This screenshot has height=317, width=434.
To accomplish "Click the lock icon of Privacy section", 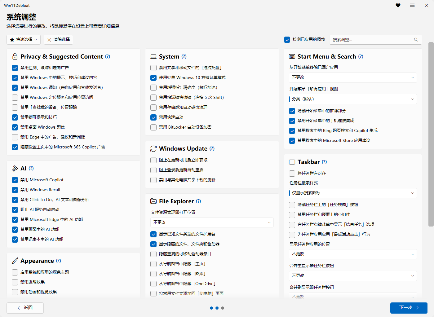I will pos(15,56).
